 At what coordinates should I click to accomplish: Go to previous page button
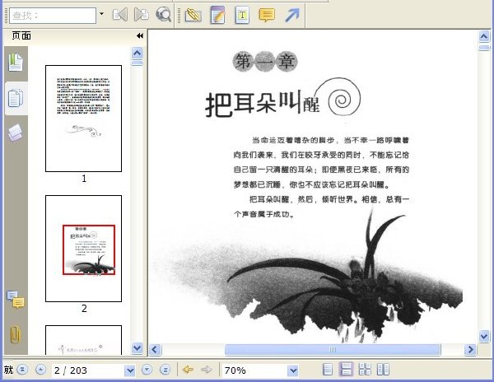[x=40, y=370]
